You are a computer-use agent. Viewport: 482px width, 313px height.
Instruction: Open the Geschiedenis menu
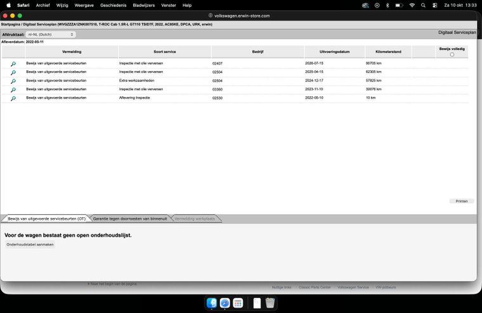(113, 5)
